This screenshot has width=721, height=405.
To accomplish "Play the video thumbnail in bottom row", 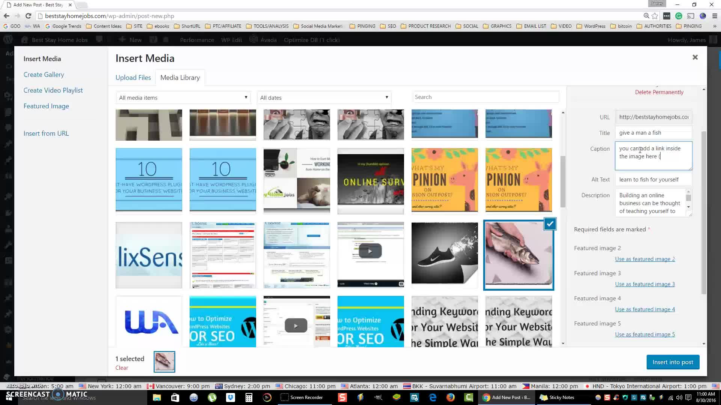I will [x=296, y=325].
